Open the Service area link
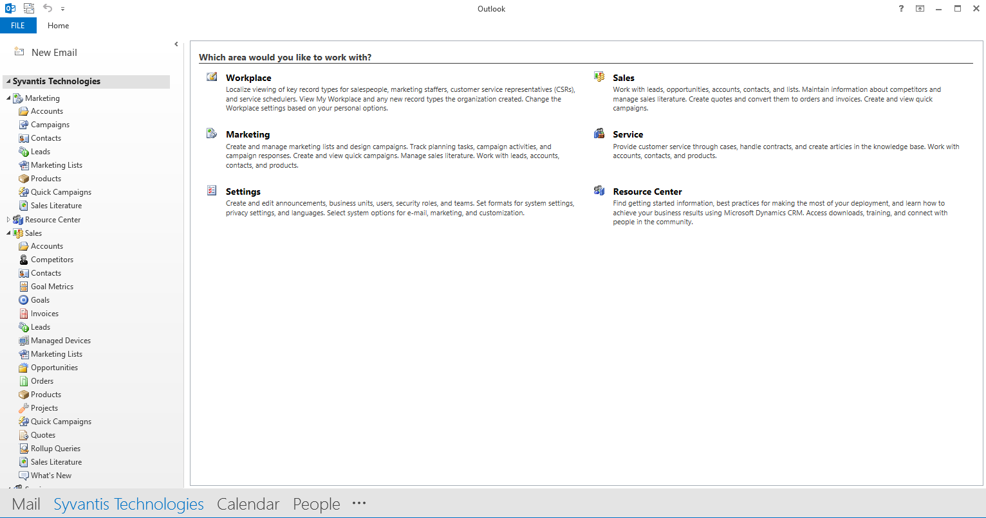986x518 pixels. 628,134
